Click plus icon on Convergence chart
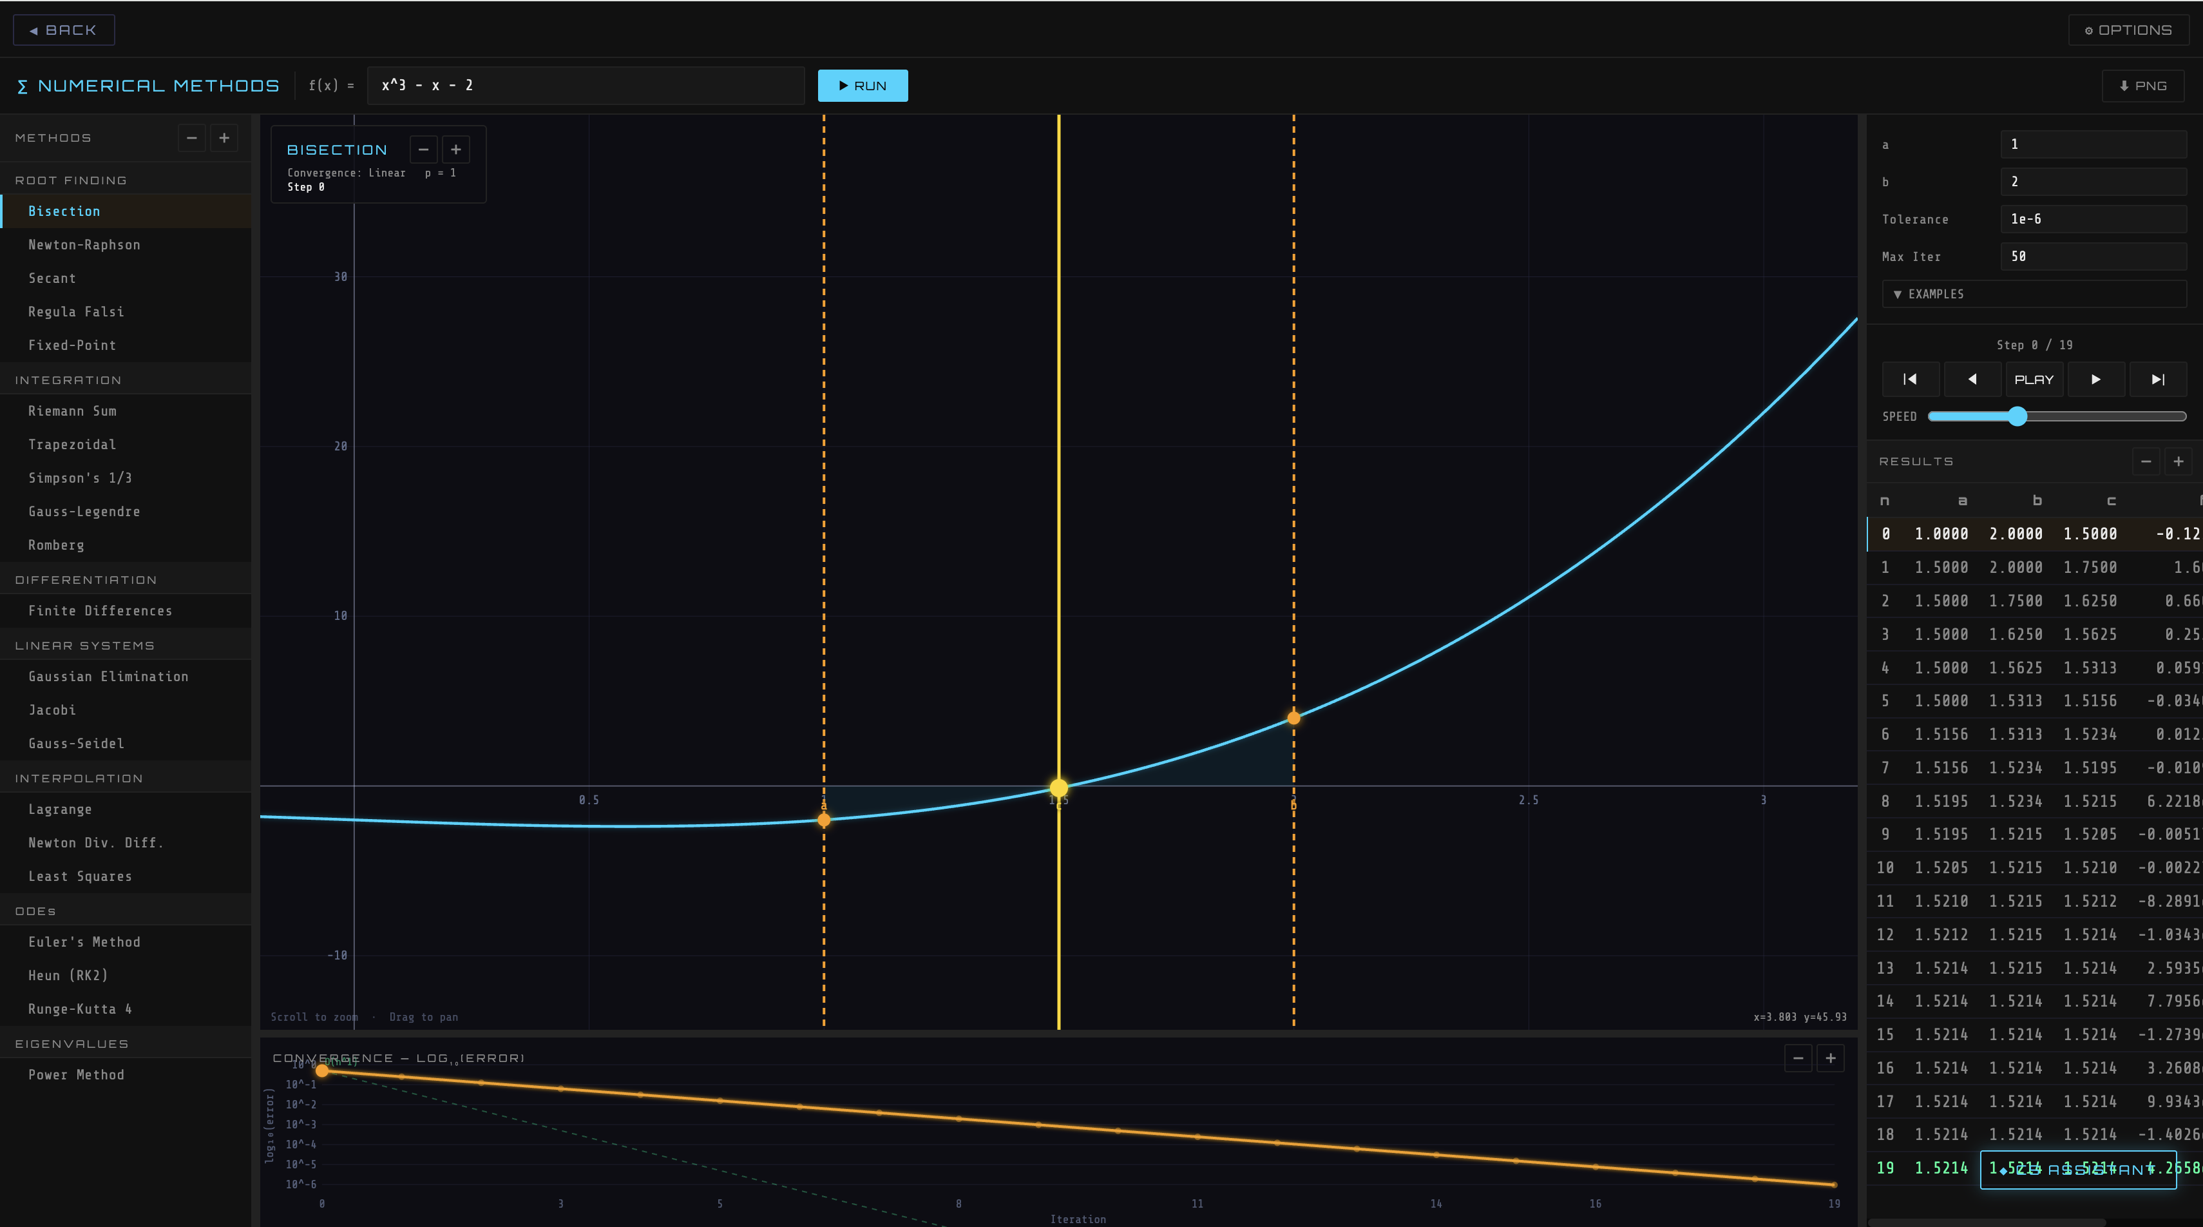The height and width of the screenshot is (1227, 2203). (x=1830, y=1058)
